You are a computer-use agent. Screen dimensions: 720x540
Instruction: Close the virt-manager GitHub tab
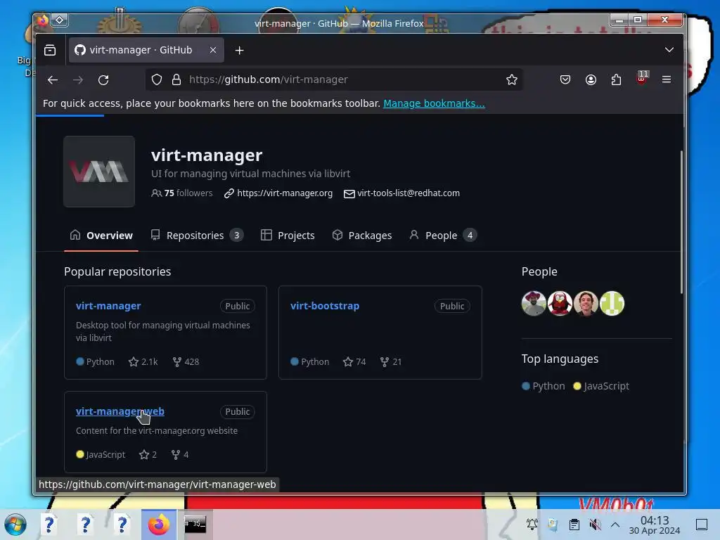click(213, 50)
